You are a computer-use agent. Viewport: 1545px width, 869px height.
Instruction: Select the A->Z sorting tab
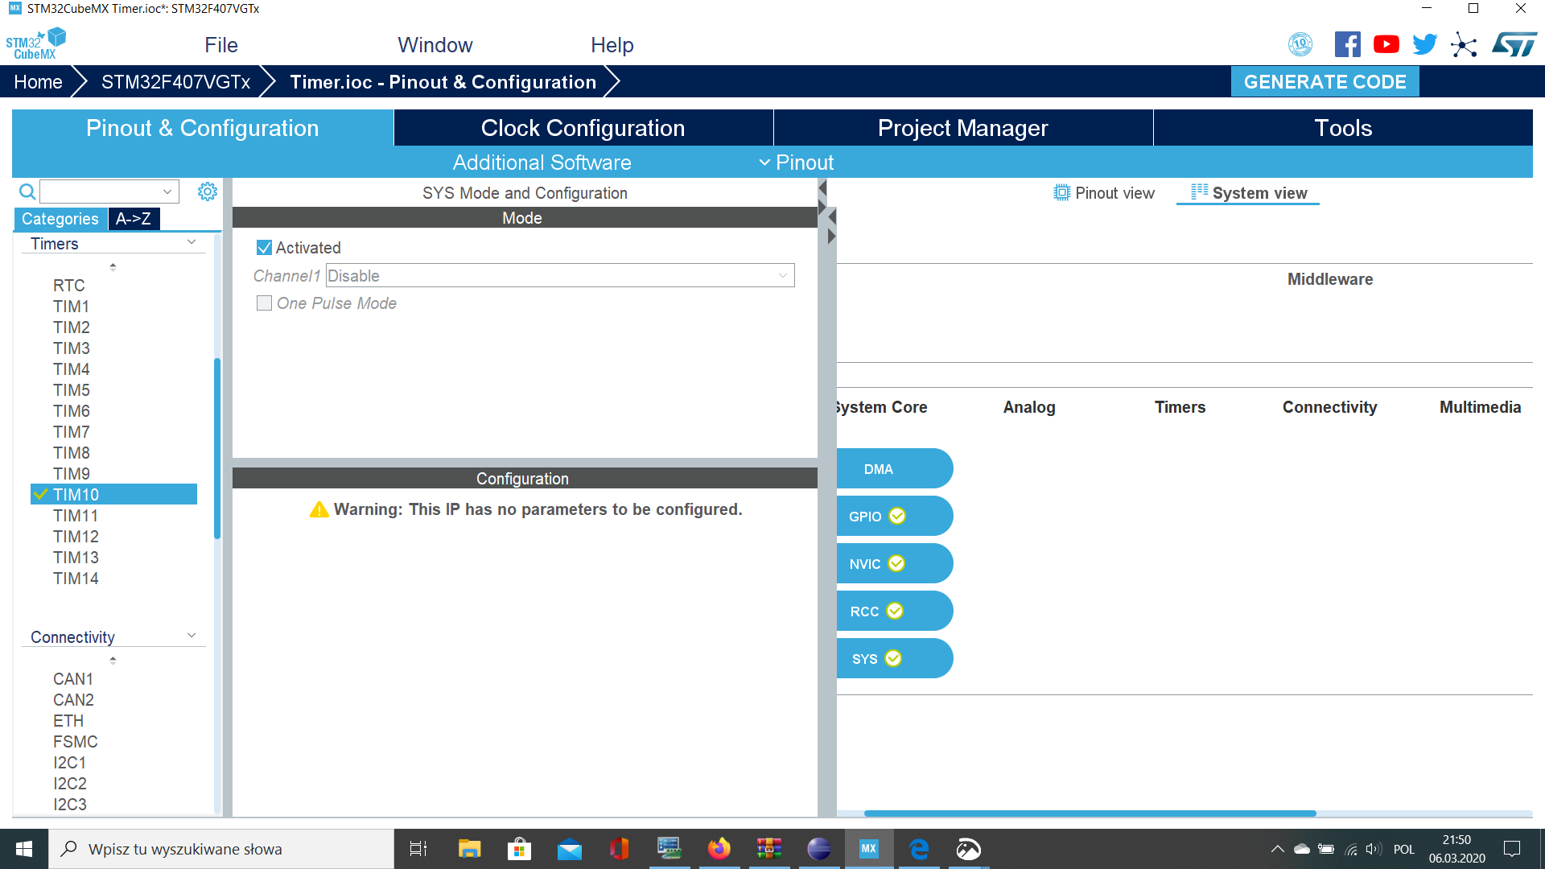[x=134, y=219]
